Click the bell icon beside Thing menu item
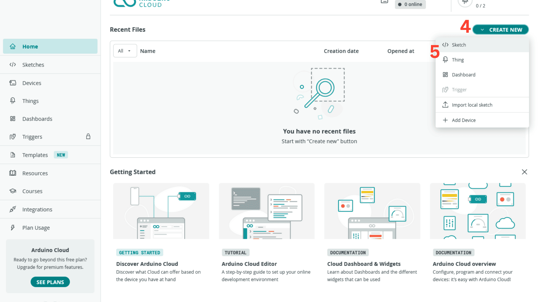This screenshot has height=302, width=538. click(x=445, y=60)
